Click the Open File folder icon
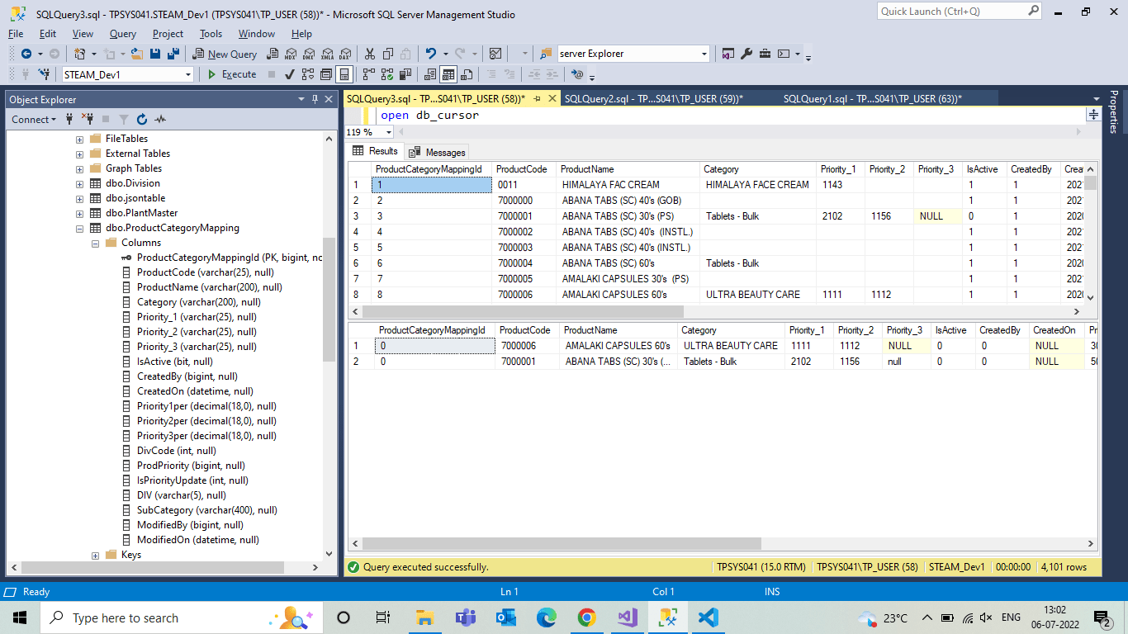The image size is (1128, 634). [x=138, y=54]
